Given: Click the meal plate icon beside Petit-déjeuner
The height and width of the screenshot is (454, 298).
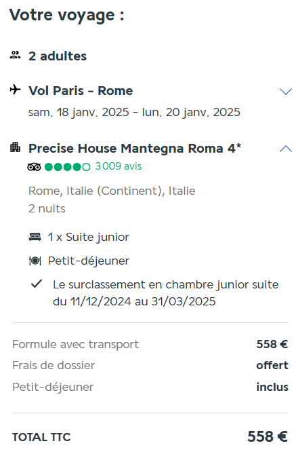Looking at the screenshot, I should point(35,261).
